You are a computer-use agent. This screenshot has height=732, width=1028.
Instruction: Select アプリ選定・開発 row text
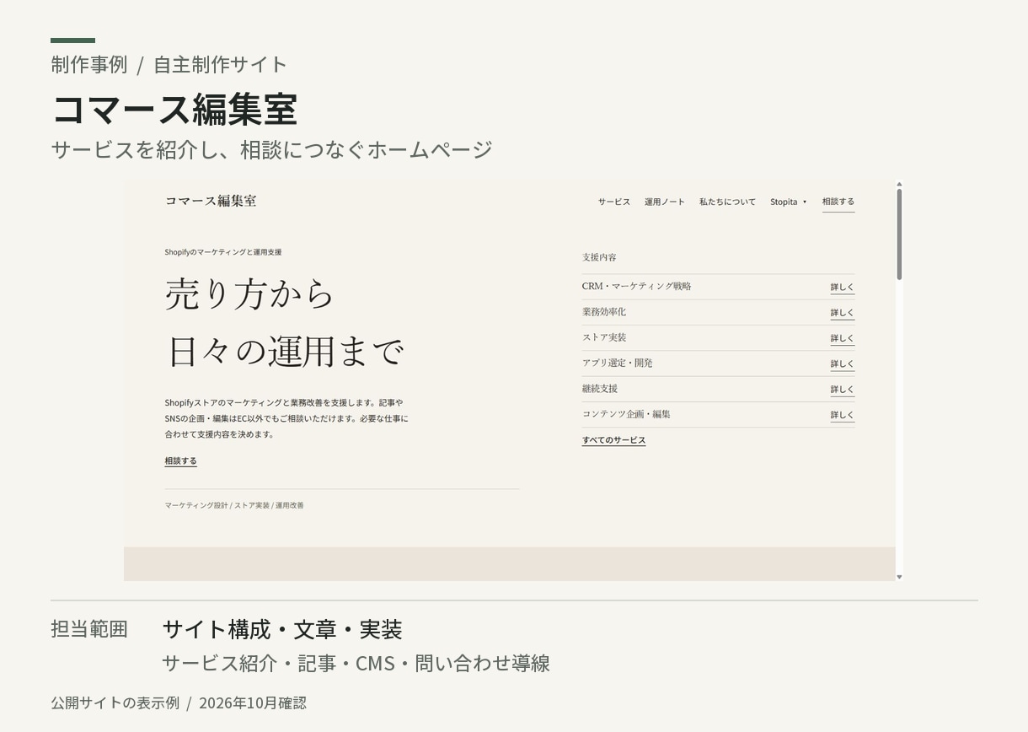point(617,363)
